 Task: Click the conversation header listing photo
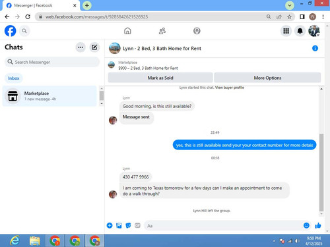click(115, 48)
